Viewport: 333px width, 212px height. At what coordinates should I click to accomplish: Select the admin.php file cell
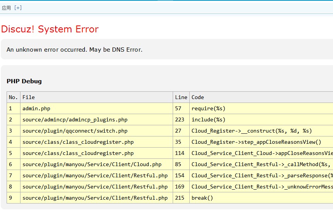(97, 109)
